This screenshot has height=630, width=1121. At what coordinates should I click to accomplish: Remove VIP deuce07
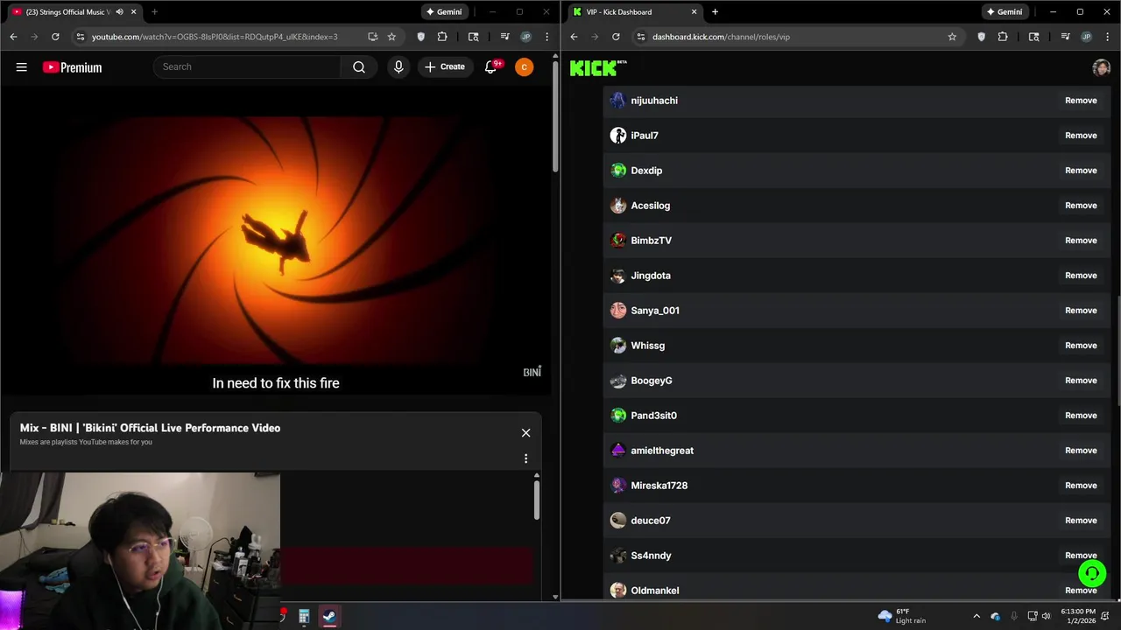tap(1081, 521)
